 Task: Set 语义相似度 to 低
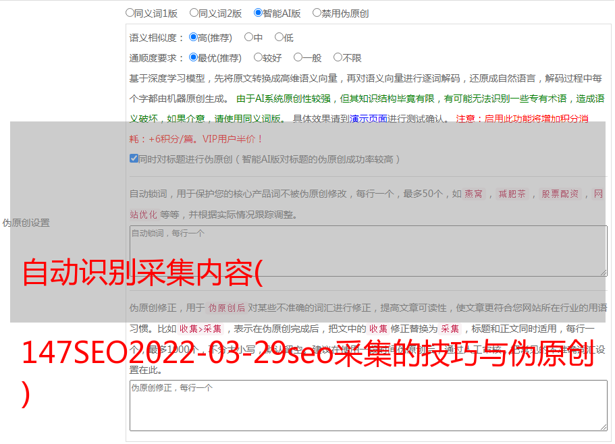(x=279, y=37)
